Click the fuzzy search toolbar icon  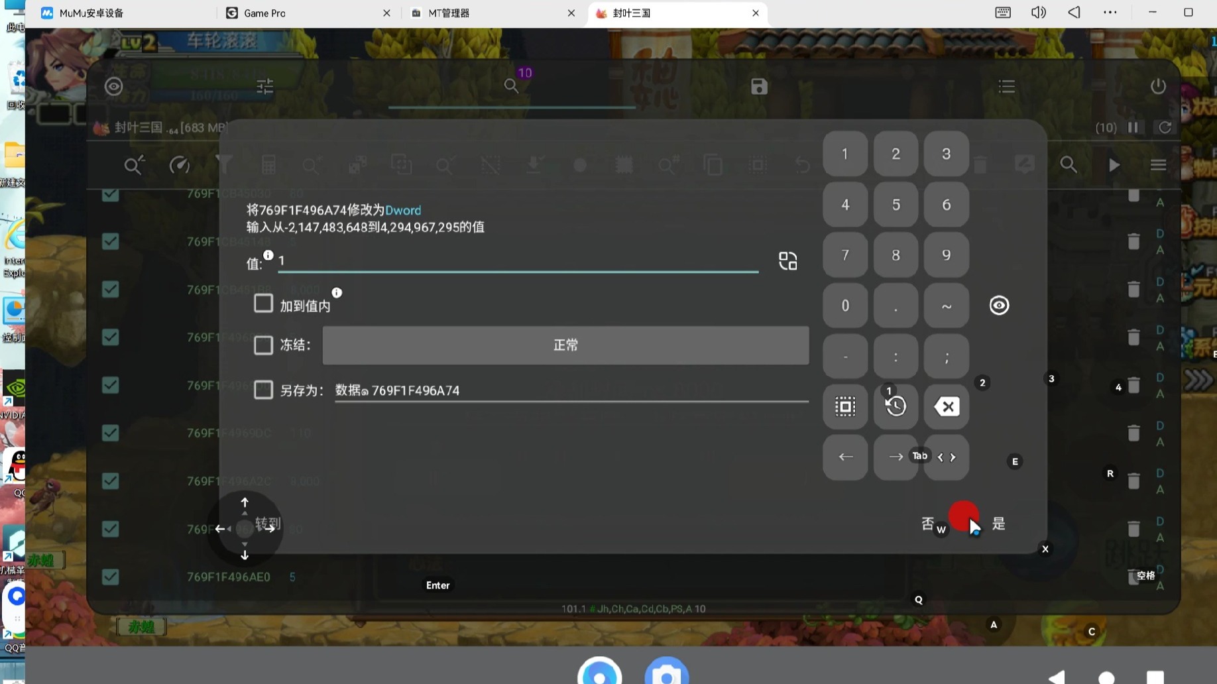click(135, 165)
